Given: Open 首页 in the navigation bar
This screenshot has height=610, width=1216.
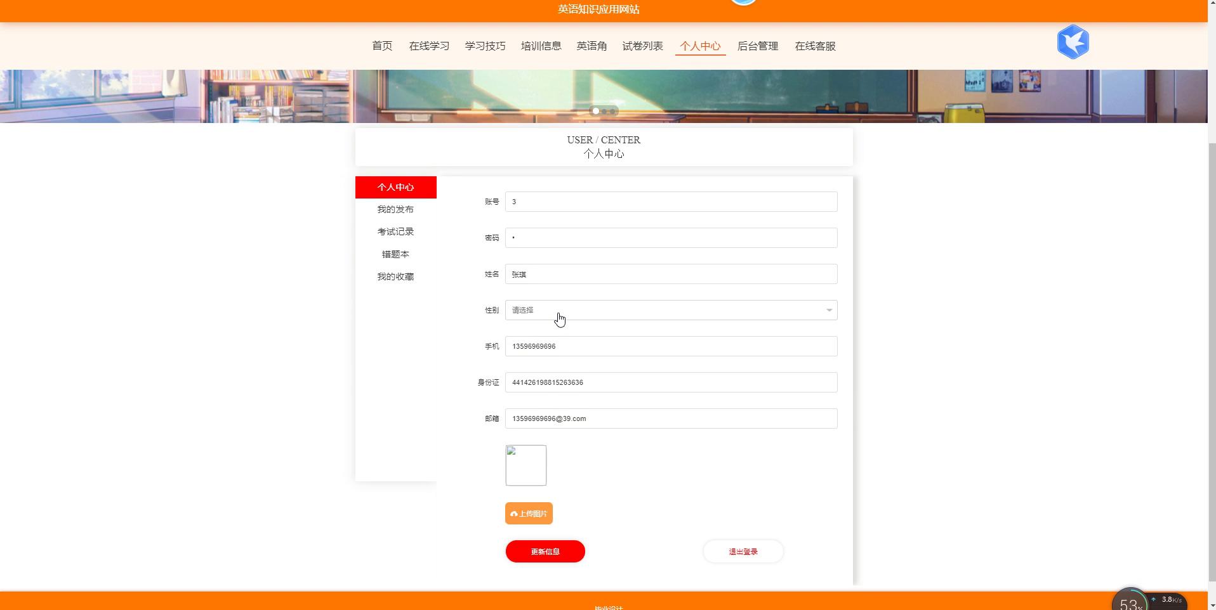Looking at the screenshot, I should click(x=382, y=46).
